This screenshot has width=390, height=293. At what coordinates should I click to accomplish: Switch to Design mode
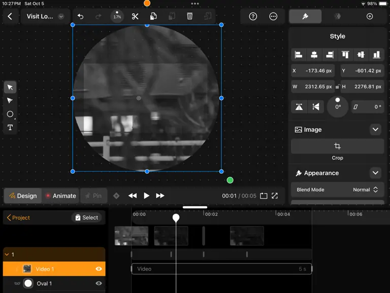[23, 196]
